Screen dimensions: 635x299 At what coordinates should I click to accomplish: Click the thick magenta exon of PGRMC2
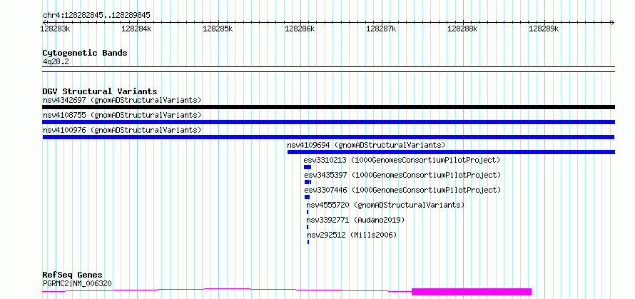pyautogui.click(x=472, y=292)
